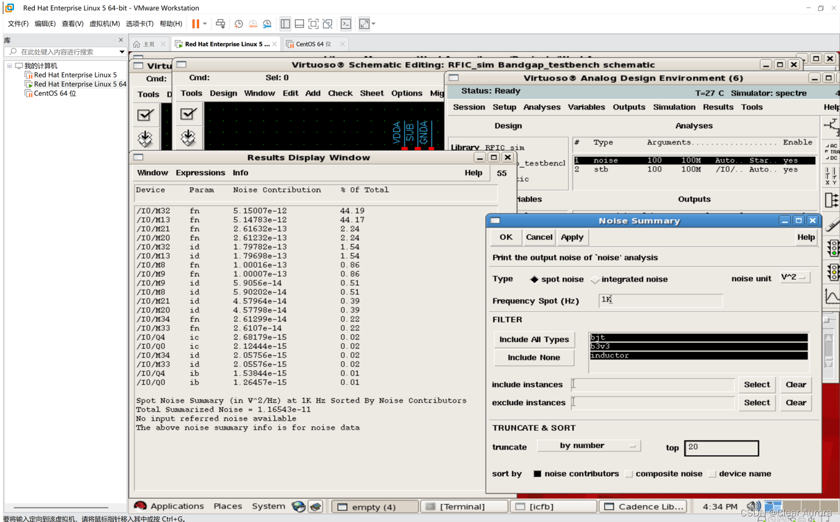Select Red Hat Enterprise Linux 5 in library
The width and height of the screenshot is (840, 522).
tap(75, 75)
